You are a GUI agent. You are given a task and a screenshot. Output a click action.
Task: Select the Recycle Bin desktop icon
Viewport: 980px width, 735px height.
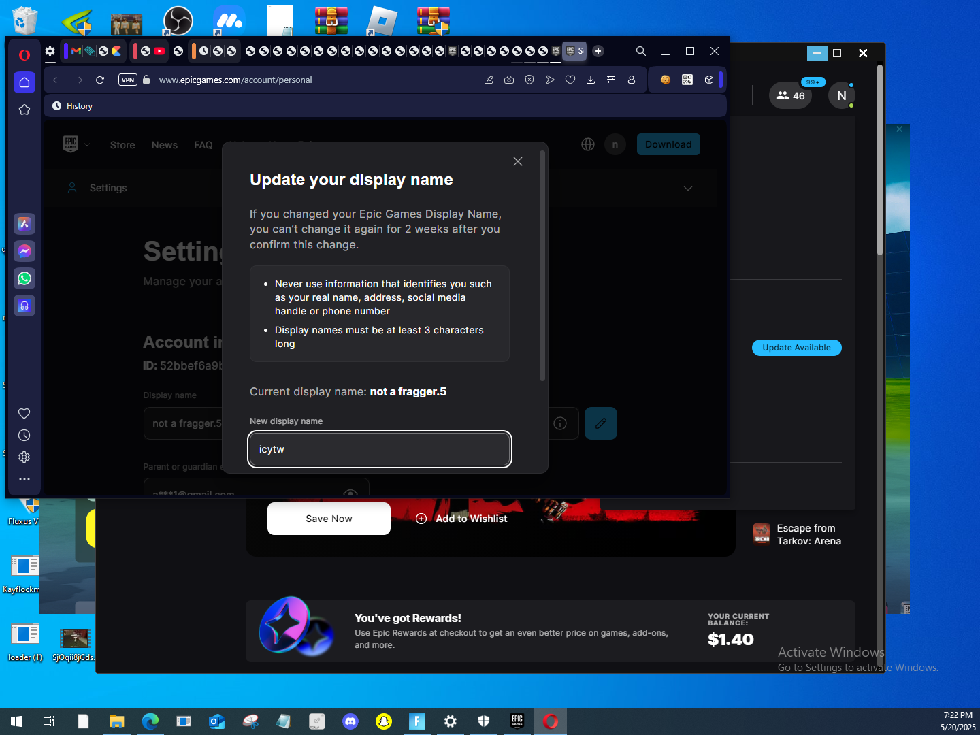coord(24,20)
